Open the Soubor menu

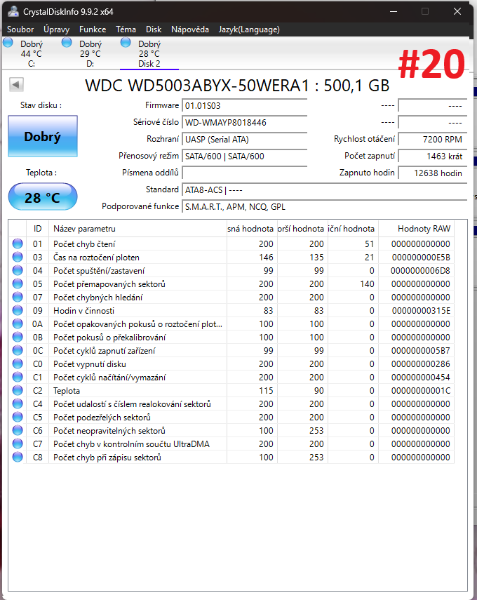pos(20,29)
